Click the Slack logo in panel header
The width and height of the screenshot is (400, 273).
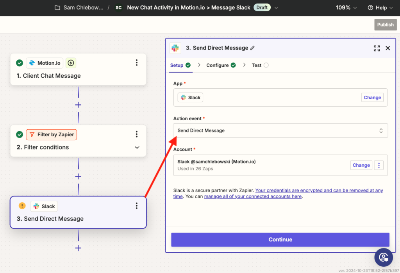click(x=175, y=48)
